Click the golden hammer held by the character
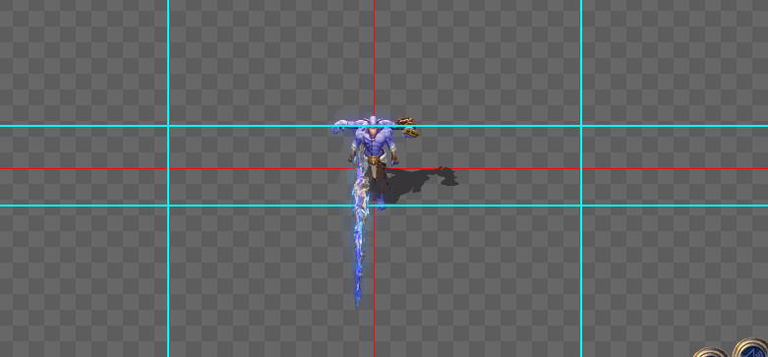This screenshot has height=357, width=768. point(407,127)
